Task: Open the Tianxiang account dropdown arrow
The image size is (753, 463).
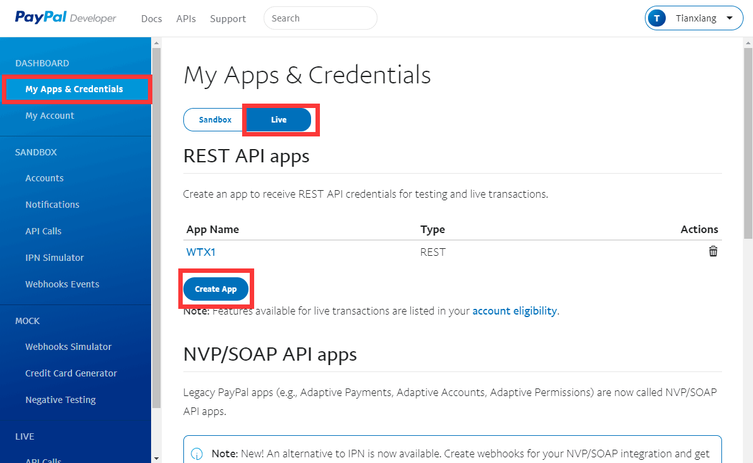Action: [730, 18]
